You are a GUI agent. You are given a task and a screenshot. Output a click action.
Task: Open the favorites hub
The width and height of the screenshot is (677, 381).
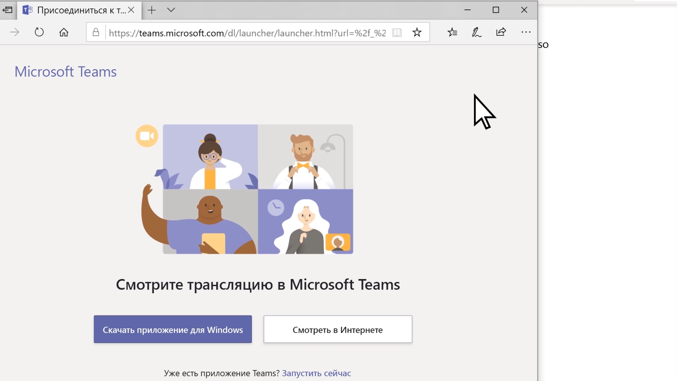pos(452,32)
